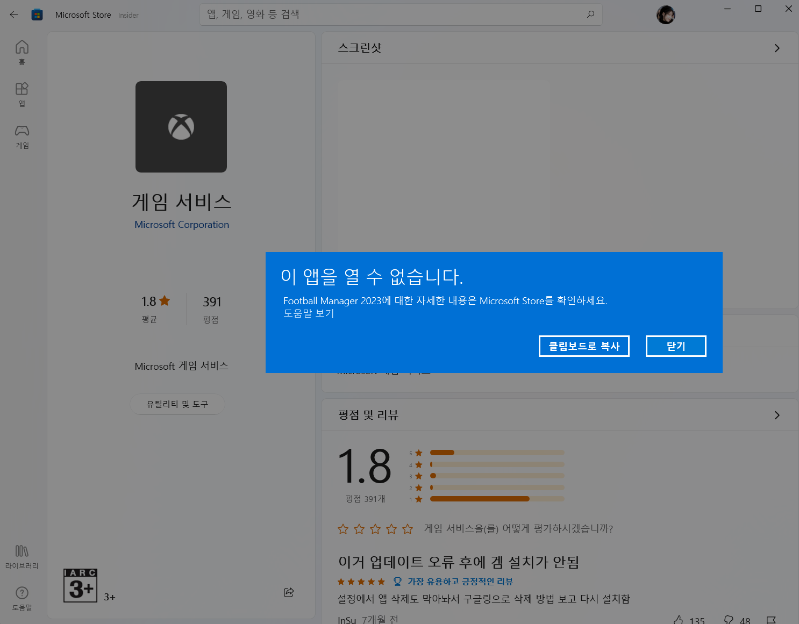This screenshot has width=799, height=624.
Task: Click 가장 유용하고 긍정적인 리뷰 label
Action: 460,582
